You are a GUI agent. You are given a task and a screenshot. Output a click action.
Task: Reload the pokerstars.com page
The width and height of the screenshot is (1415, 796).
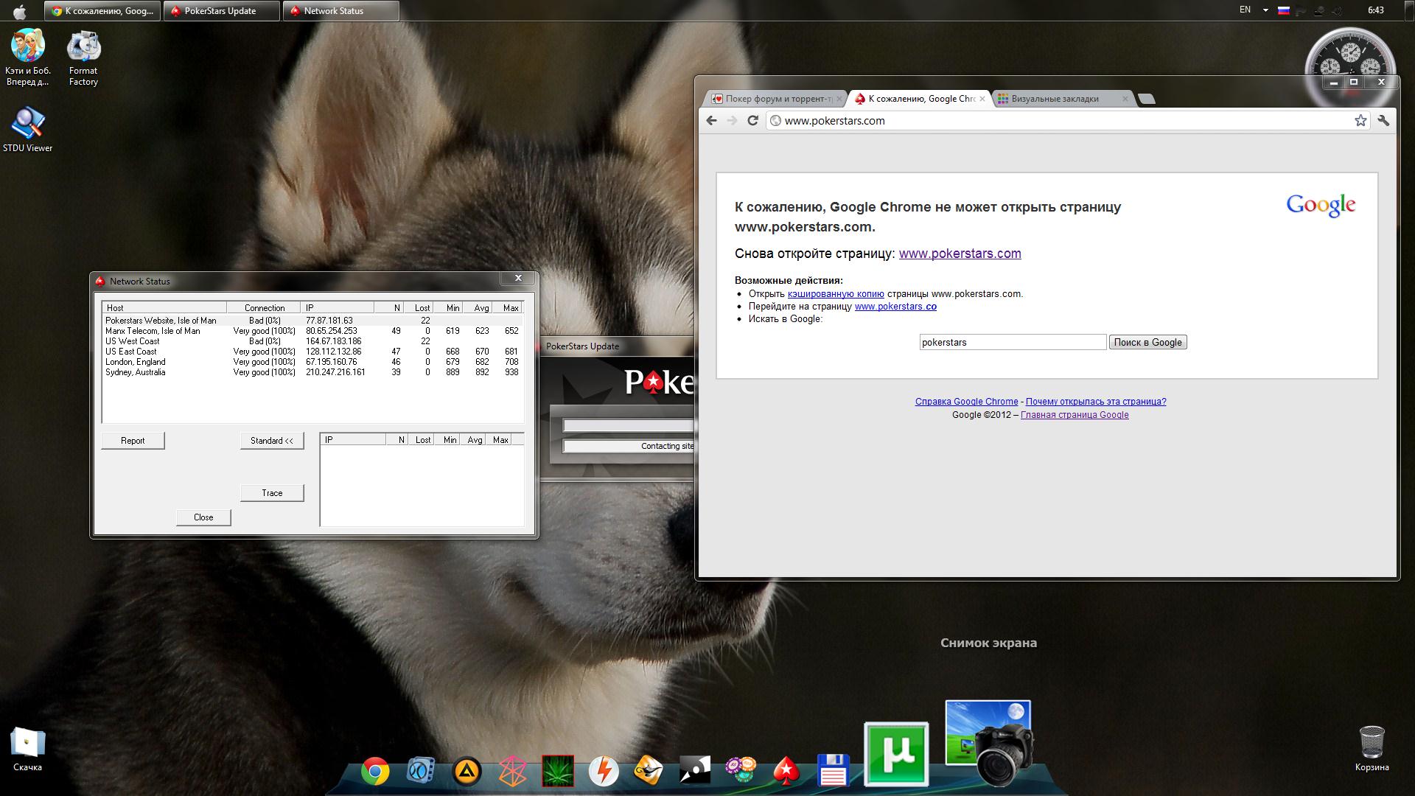pos(752,121)
